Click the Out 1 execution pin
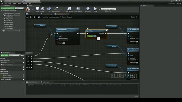 pos(31,59)
